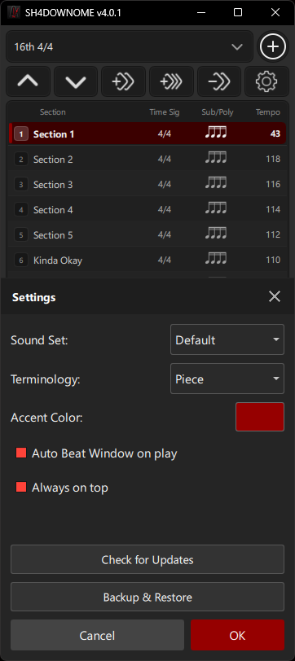
Task: Click Section 3 subdivision notes icon
Action: 216,183
